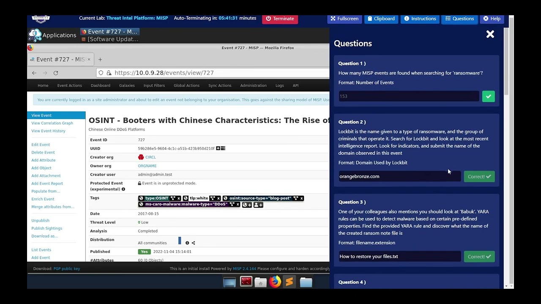The width and height of the screenshot is (541, 304).
Task: Click Question 2 Correct button
Action: 479,176
